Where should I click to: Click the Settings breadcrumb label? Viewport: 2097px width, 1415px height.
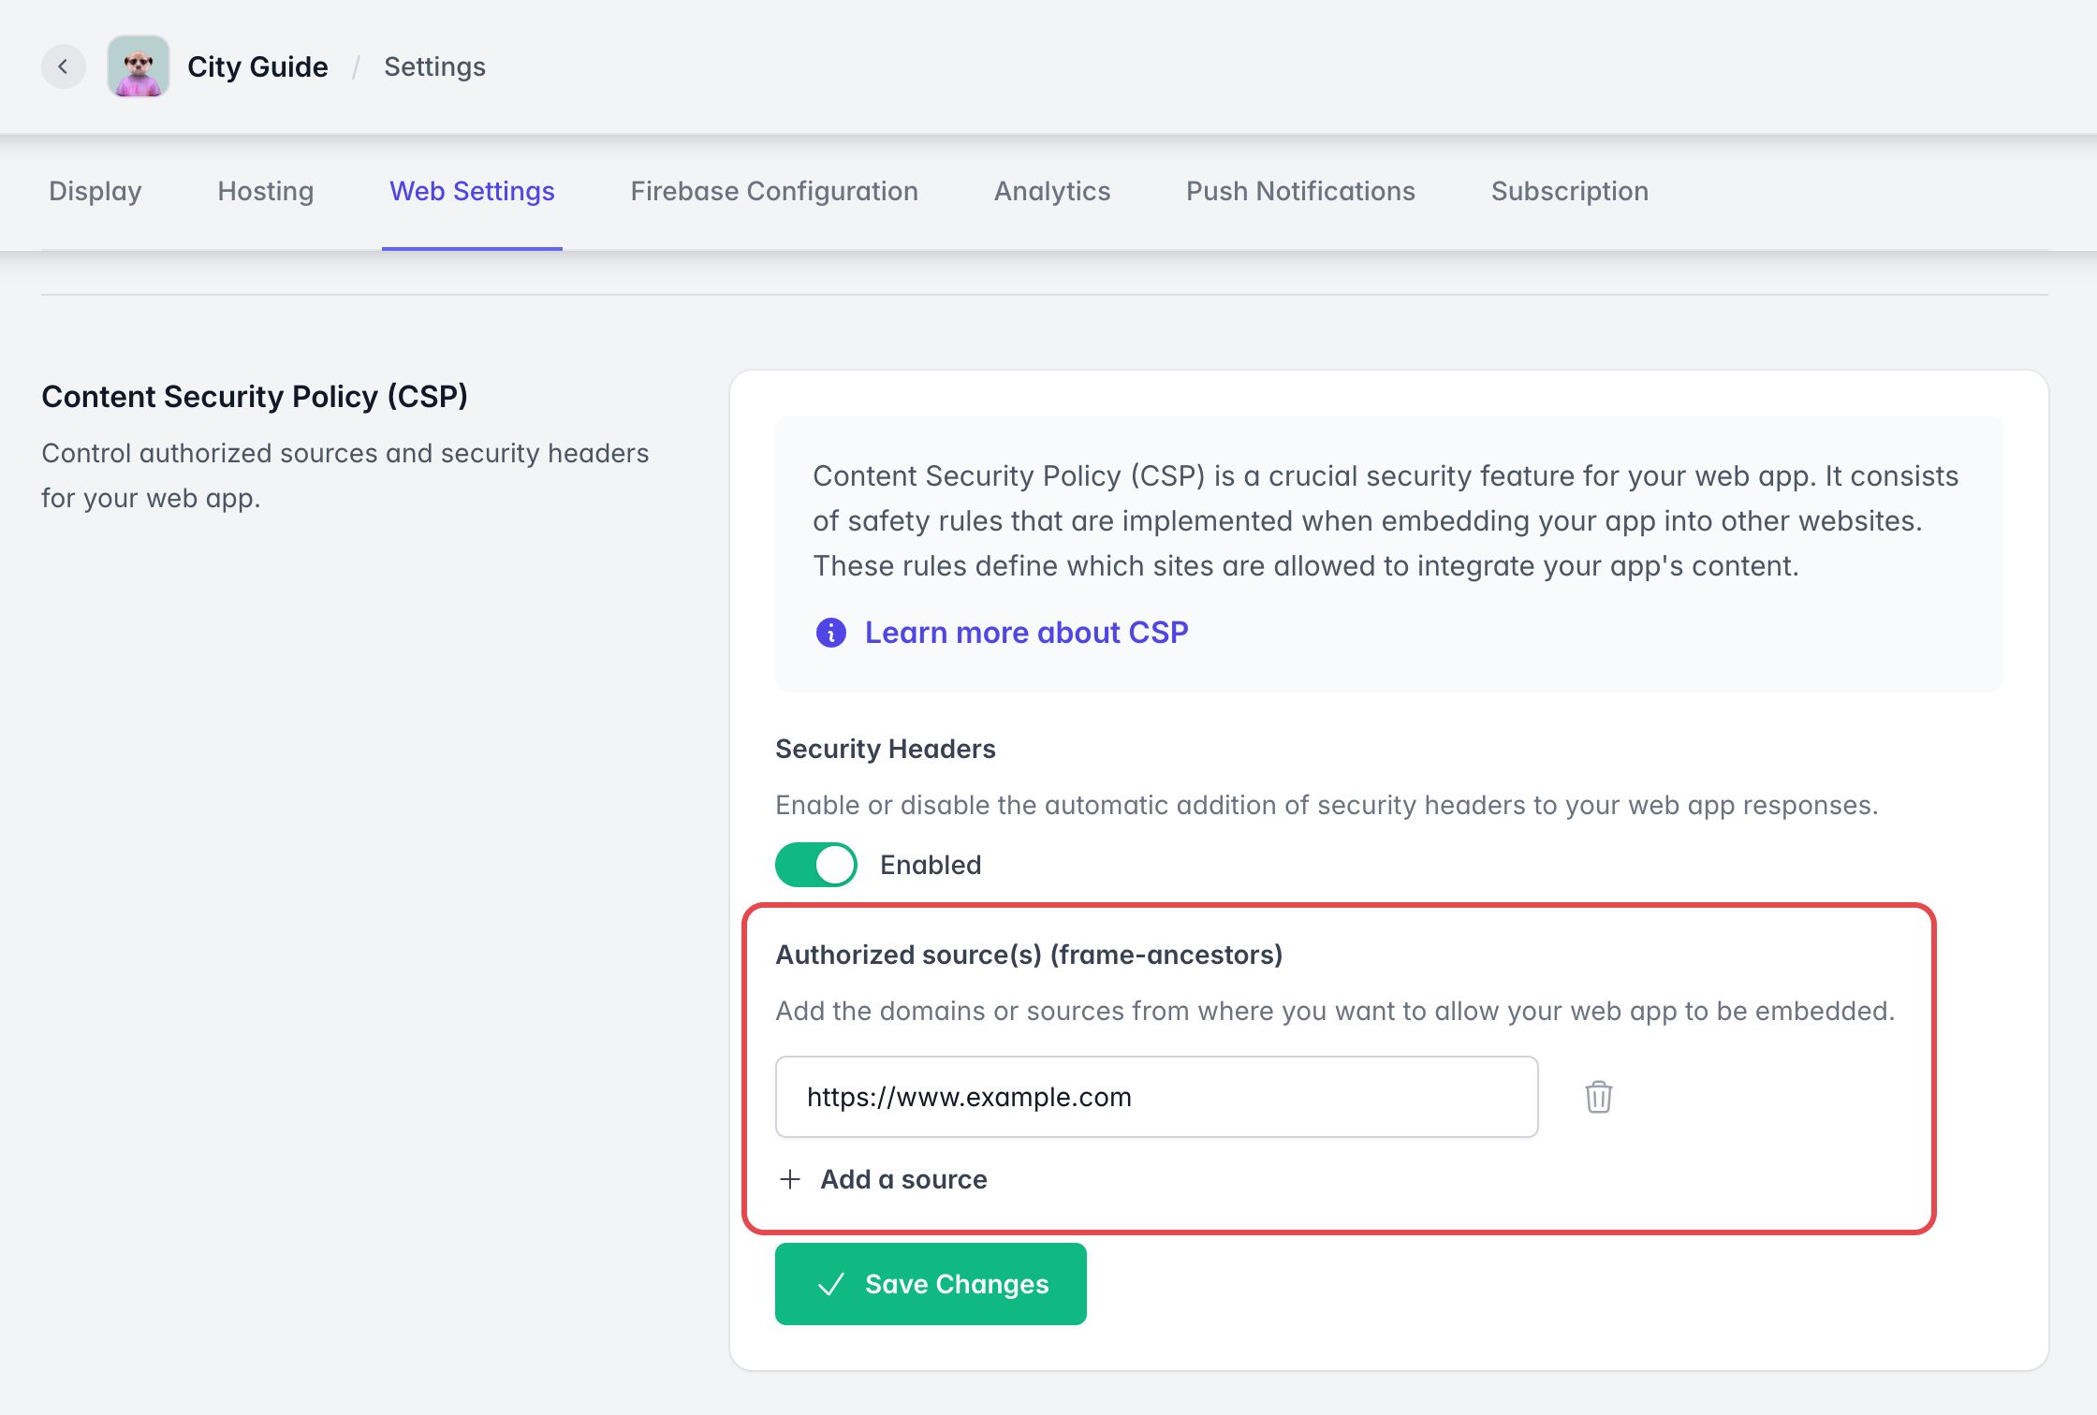pos(434,66)
